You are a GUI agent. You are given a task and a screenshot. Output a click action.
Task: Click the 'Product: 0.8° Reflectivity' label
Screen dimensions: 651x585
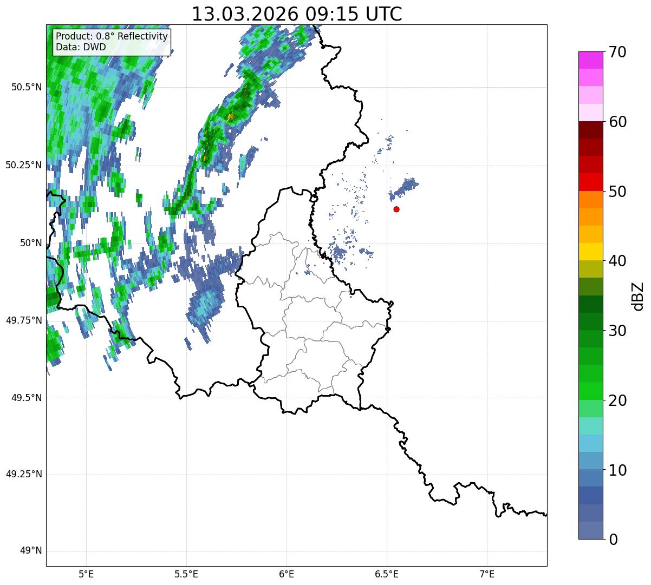tap(112, 36)
